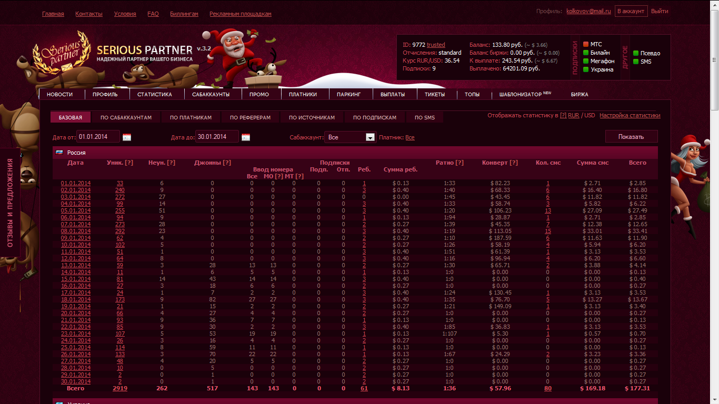Open the Топы menu
Viewport: 719px width, 404px height.
pyautogui.click(x=472, y=95)
